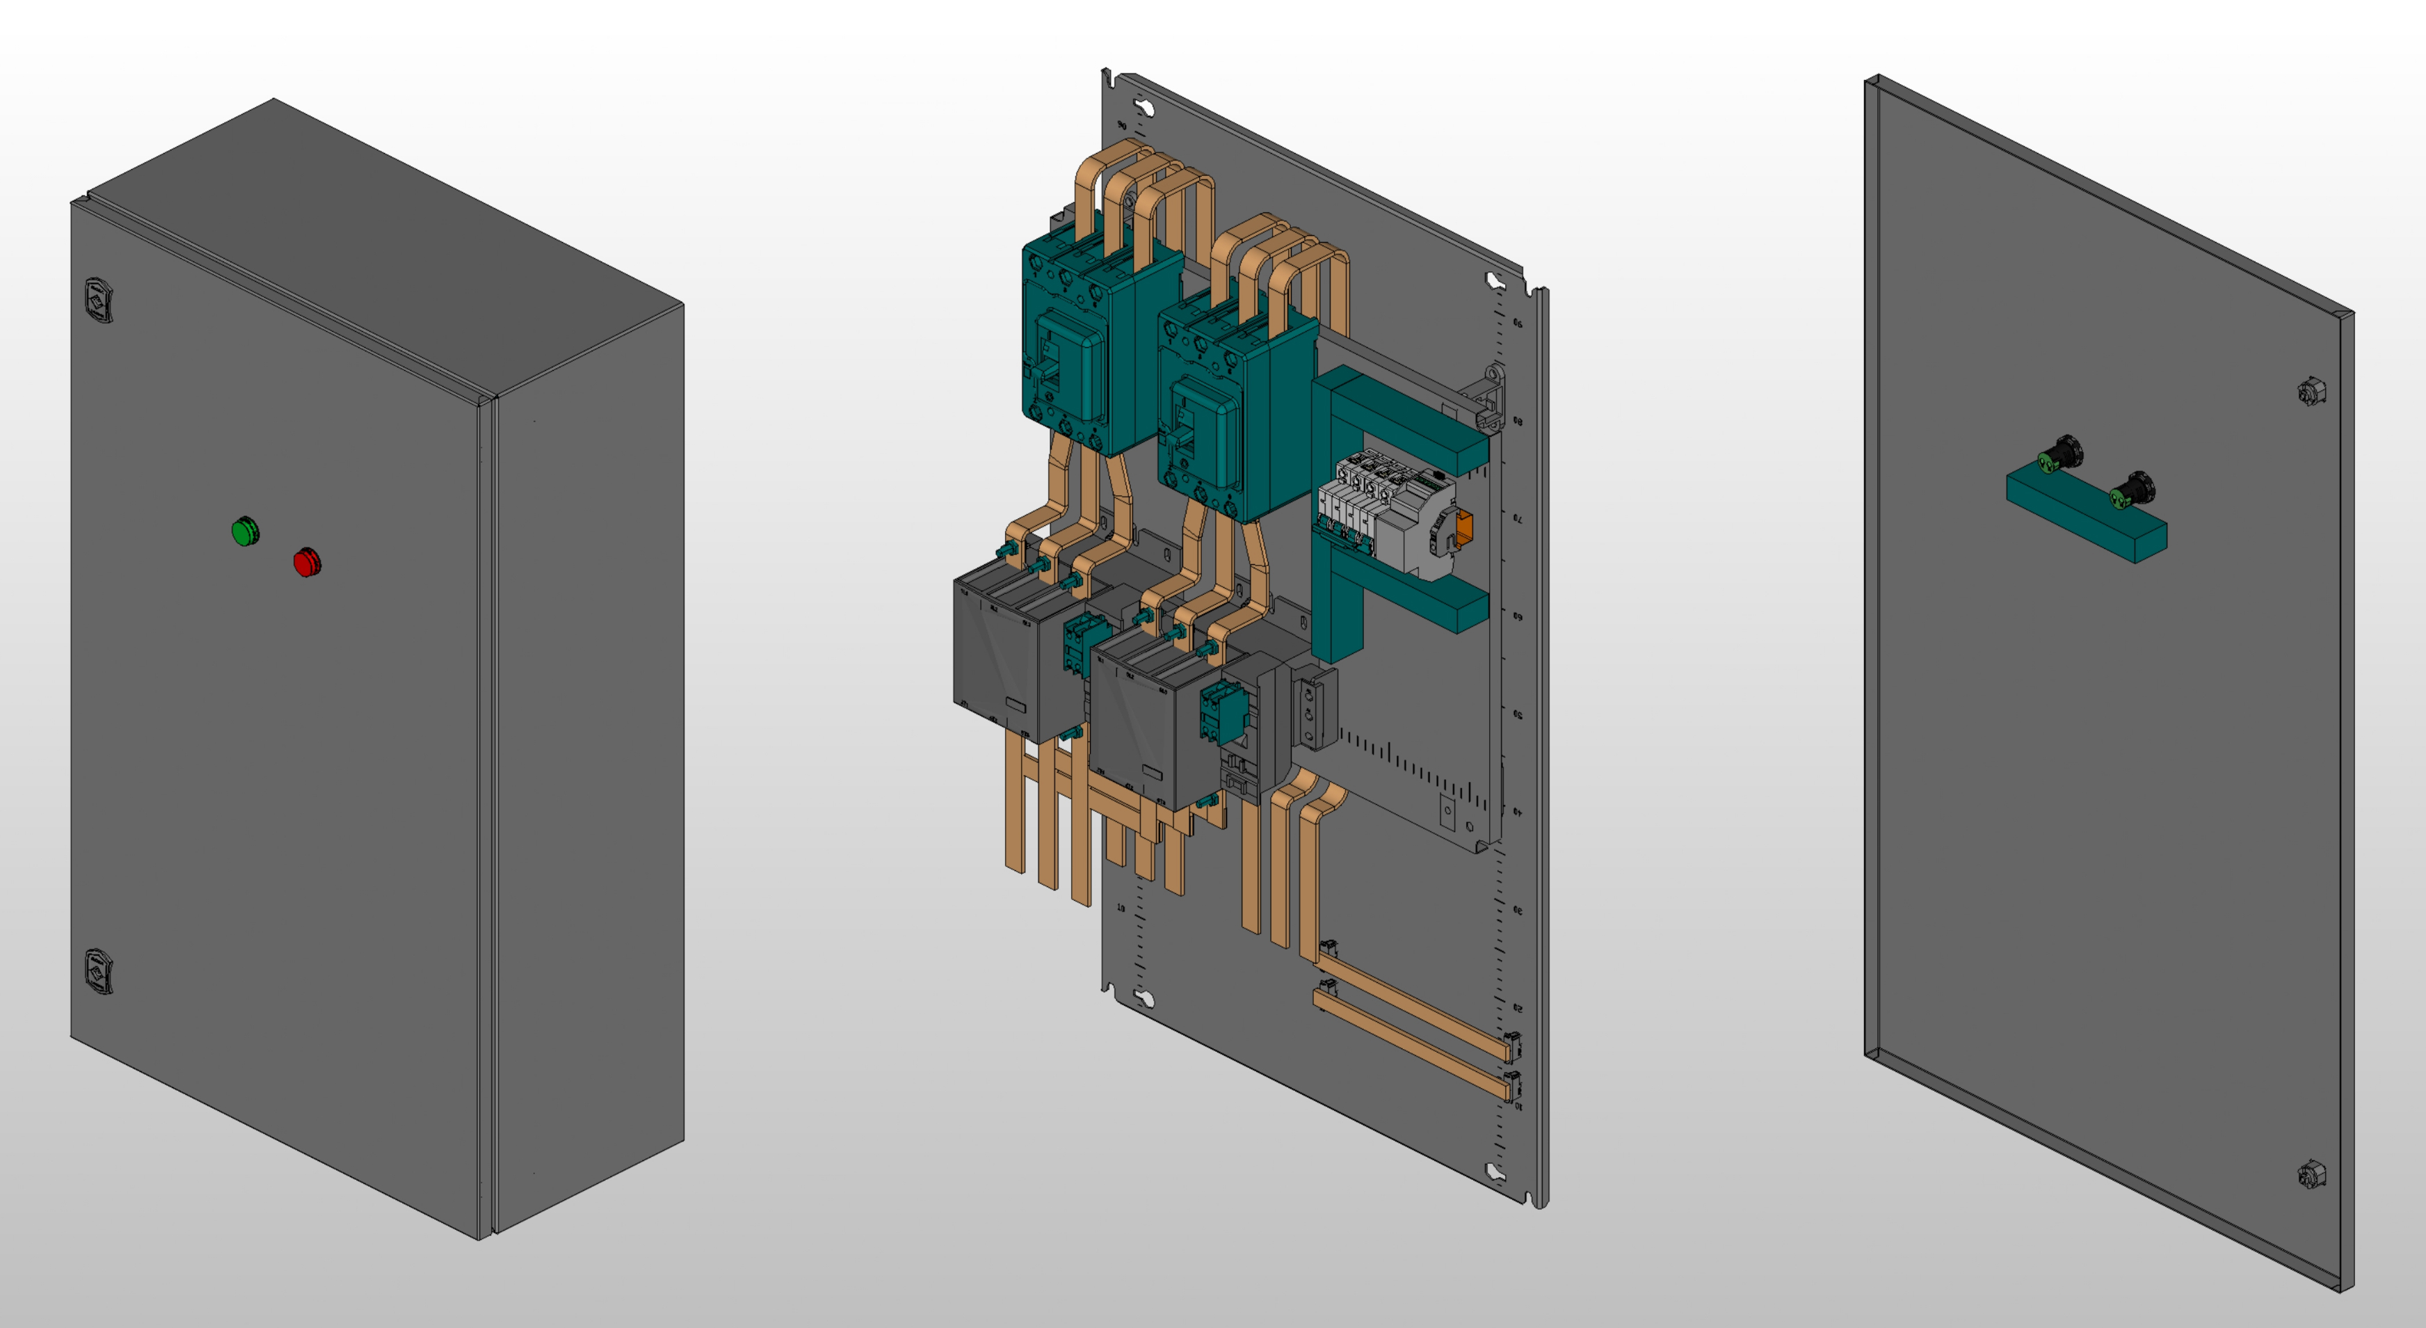
Task: Select the teal auxiliary block on right contactor
Action: [1221, 713]
